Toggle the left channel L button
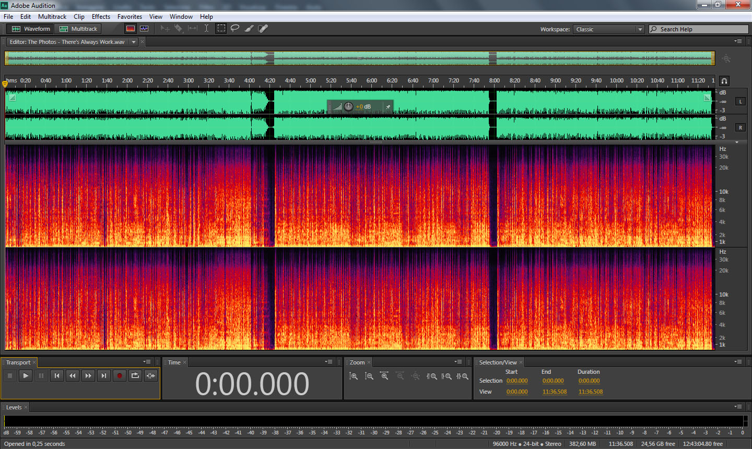This screenshot has height=449, width=752. click(741, 101)
